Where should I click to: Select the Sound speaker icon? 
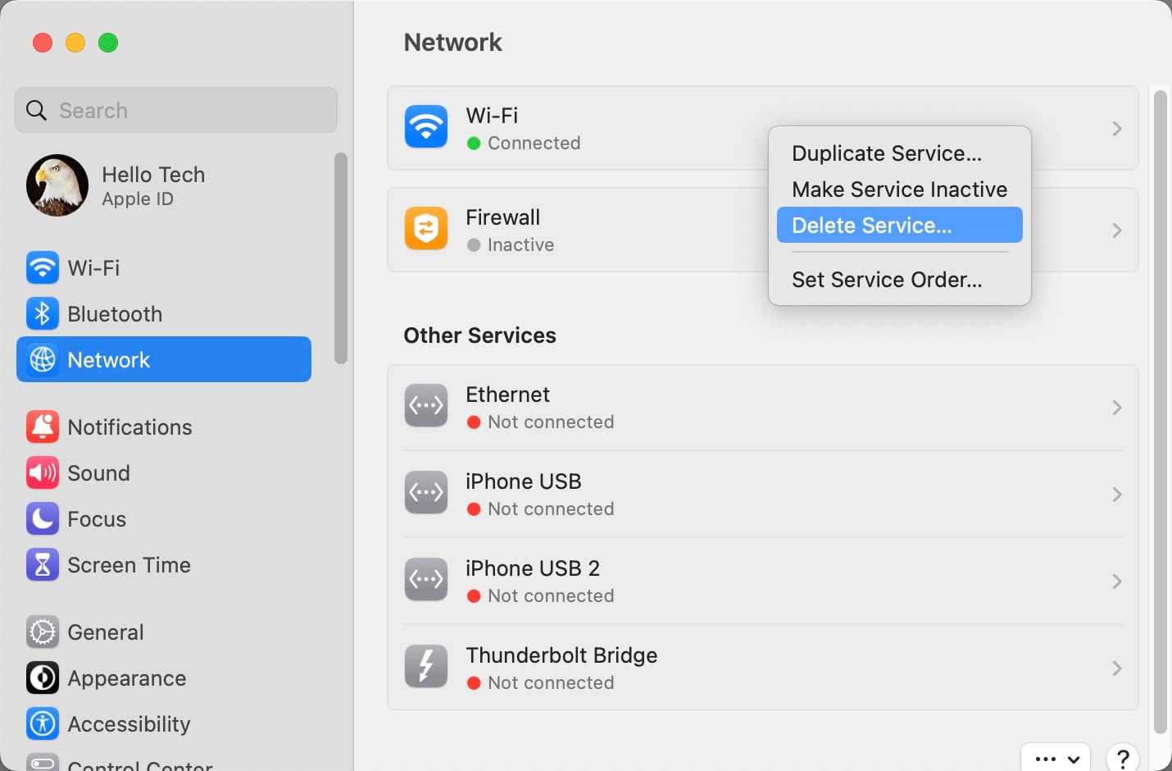[42, 472]
